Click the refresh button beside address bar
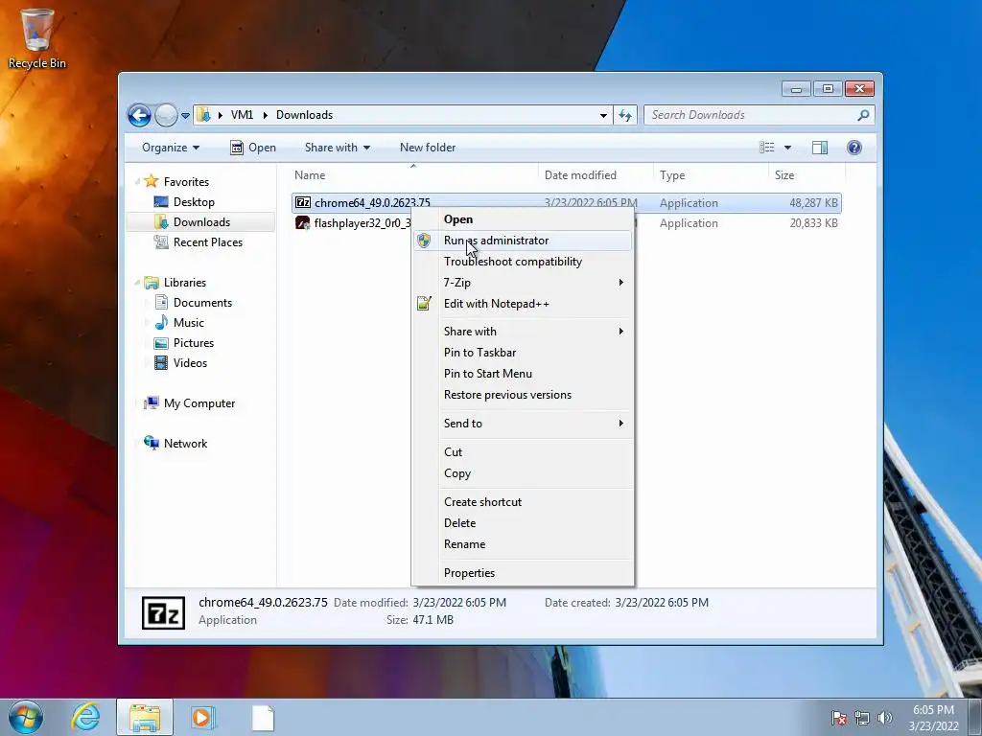This screenshot has width=982, height=736. coord(625,115)
